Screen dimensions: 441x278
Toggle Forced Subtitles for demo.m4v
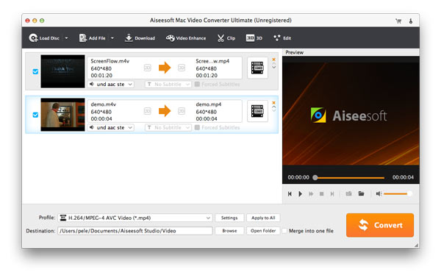pos(197,127)
